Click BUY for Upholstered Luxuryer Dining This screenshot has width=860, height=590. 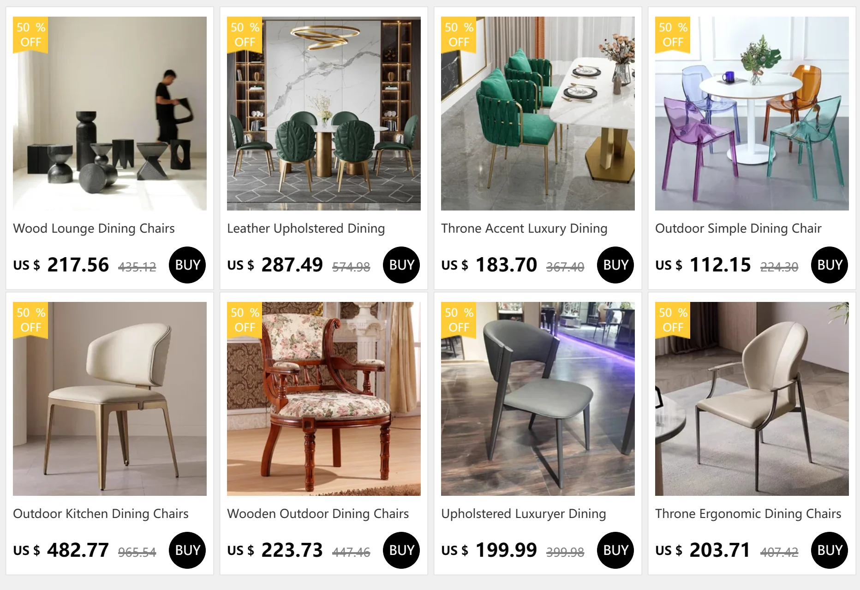[x=615, y=550]
